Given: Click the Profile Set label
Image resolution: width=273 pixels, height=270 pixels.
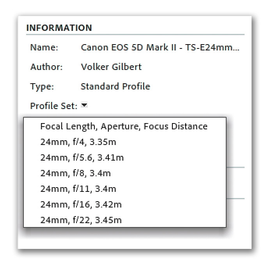Looking at the screenshot, I should coord(54,106).
